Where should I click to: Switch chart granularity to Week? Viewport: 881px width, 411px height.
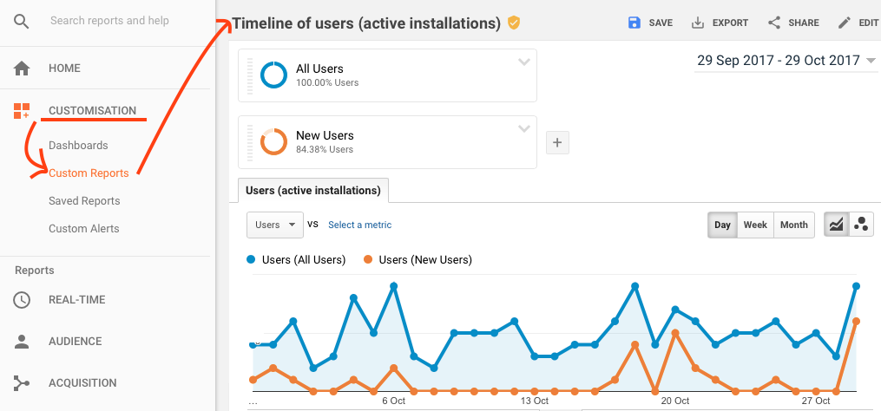coord(755,225)
